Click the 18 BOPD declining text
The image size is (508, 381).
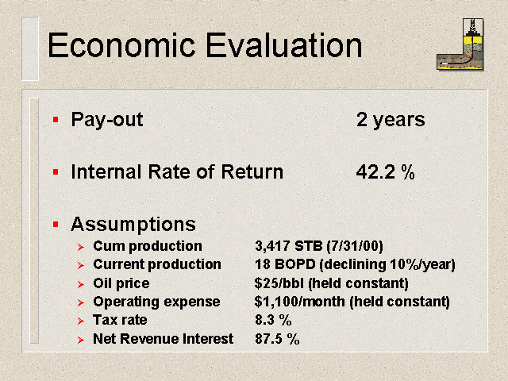355,264
